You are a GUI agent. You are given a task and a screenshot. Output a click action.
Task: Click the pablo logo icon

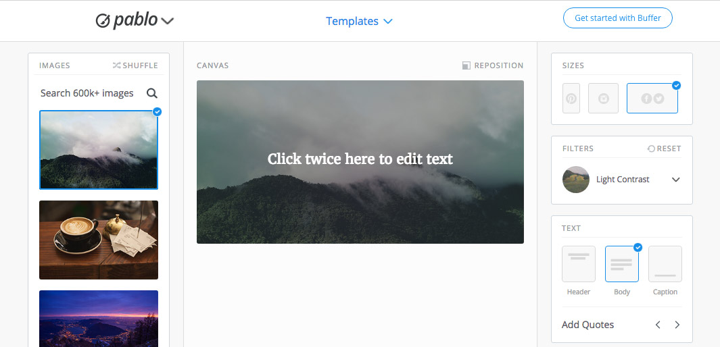tap(103, 21)
